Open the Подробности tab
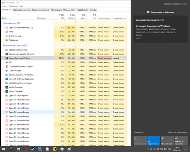 pyautogui.click(x=82, y=10)
